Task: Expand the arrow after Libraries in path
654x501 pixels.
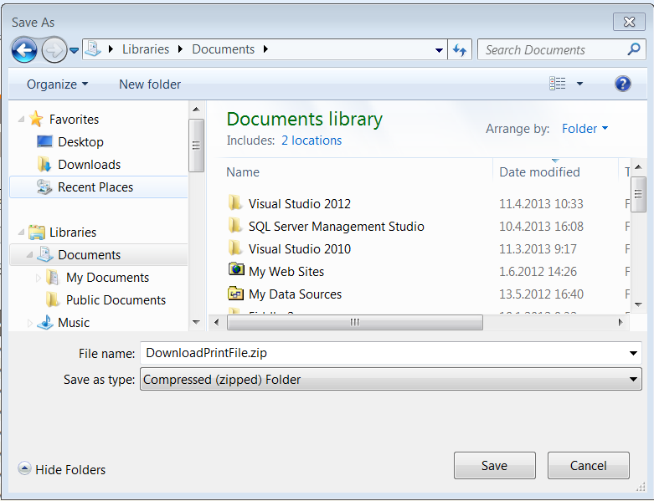Action: coord(180,49)
